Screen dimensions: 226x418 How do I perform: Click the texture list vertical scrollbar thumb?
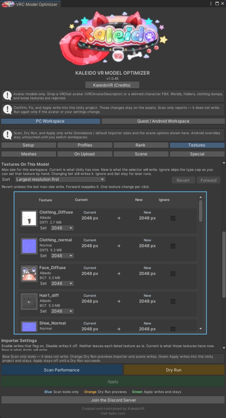(x=200, y=211)
